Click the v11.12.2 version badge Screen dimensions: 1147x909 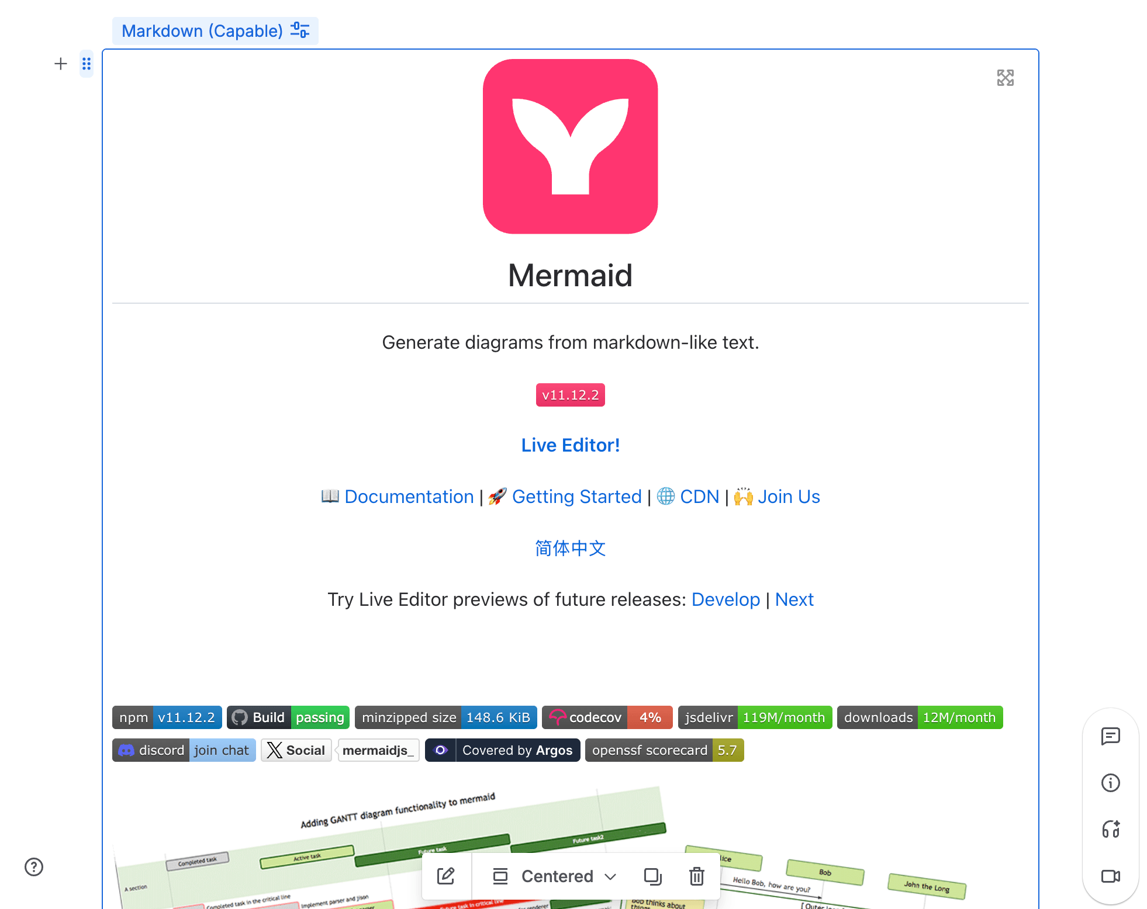tap(571, 395)
